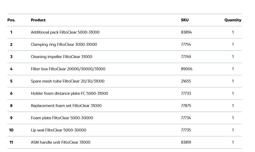Select Lip seal FiltoClear 5000-30000

coord(58,130)
